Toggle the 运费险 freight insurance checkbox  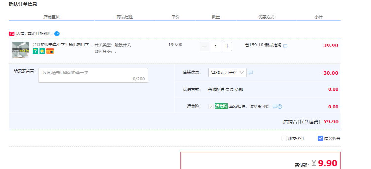tap(211, 107)
